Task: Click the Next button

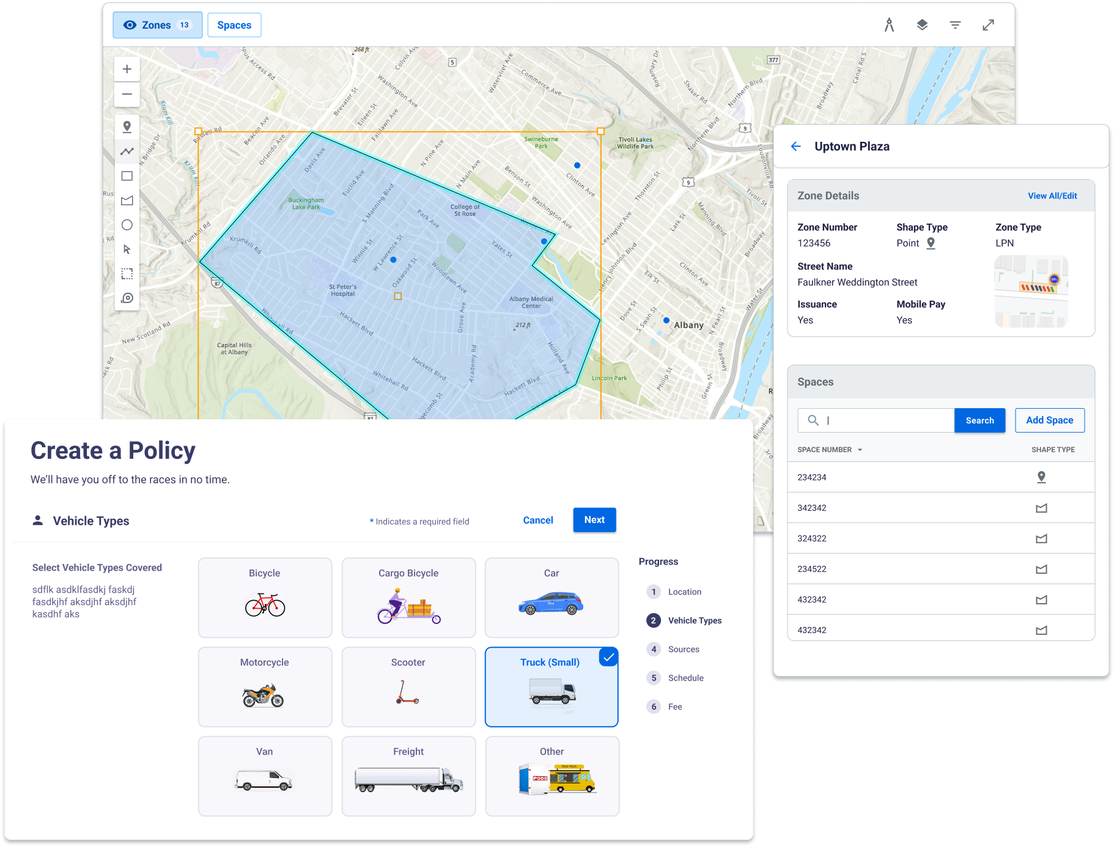Action: (x=594, y=520)
